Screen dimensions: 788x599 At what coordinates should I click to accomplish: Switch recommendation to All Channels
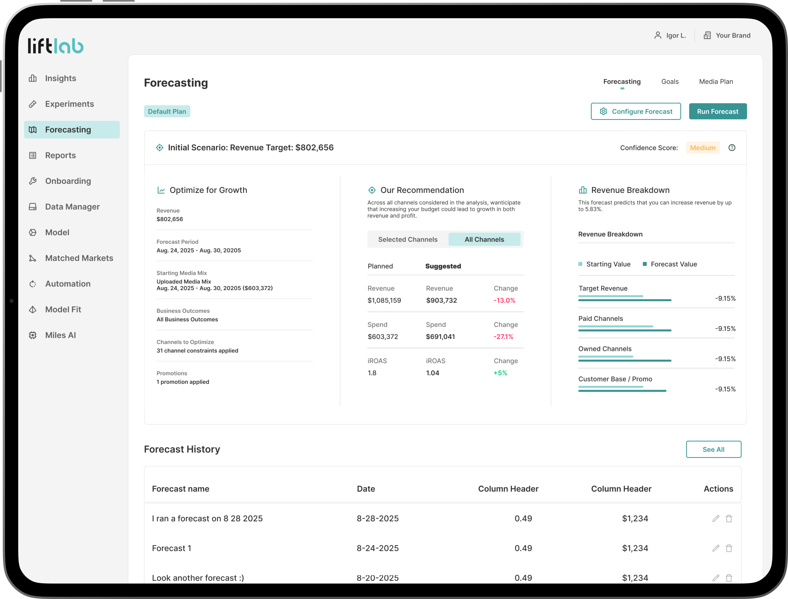484,240
